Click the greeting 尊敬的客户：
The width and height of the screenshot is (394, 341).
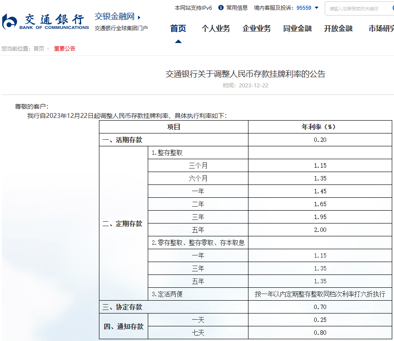pos(32,106)
